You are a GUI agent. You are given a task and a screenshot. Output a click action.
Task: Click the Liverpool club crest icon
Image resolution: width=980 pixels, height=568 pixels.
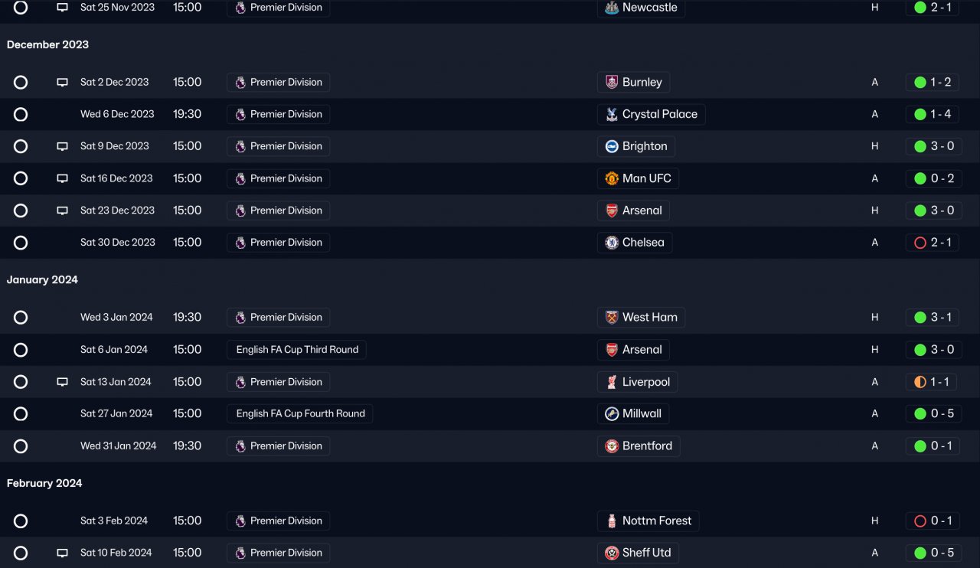click(612, 382)
